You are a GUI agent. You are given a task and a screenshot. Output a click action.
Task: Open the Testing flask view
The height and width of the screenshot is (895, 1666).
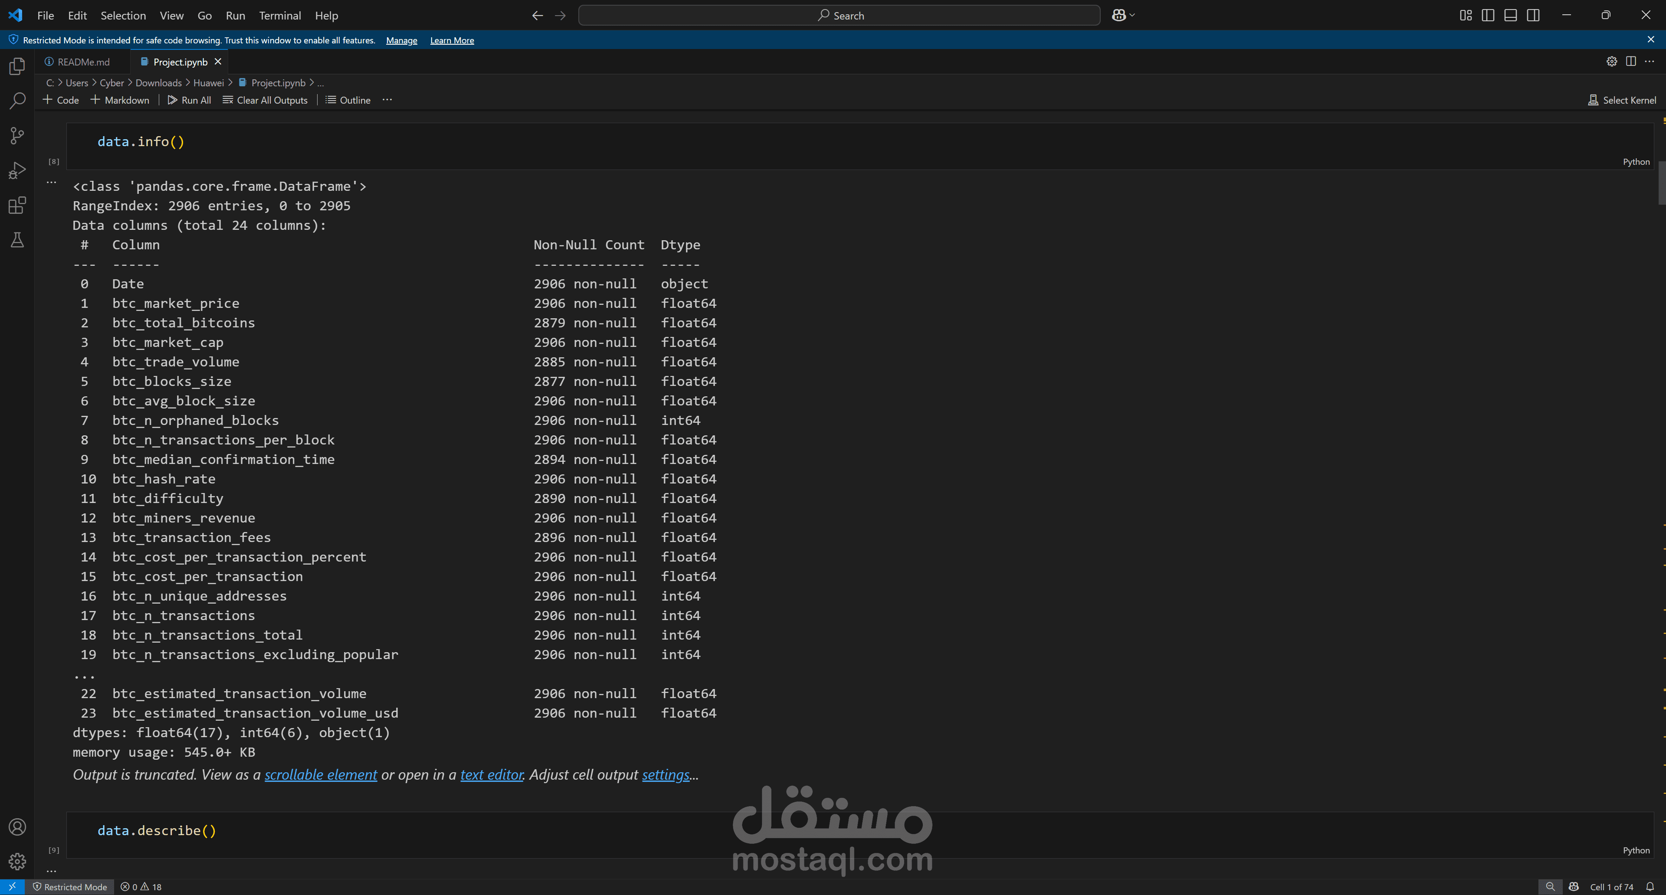[17, 240]
